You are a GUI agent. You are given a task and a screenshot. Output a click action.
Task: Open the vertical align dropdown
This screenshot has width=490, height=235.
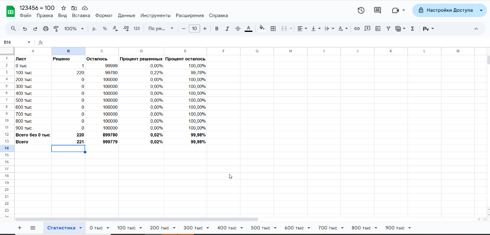316,29
